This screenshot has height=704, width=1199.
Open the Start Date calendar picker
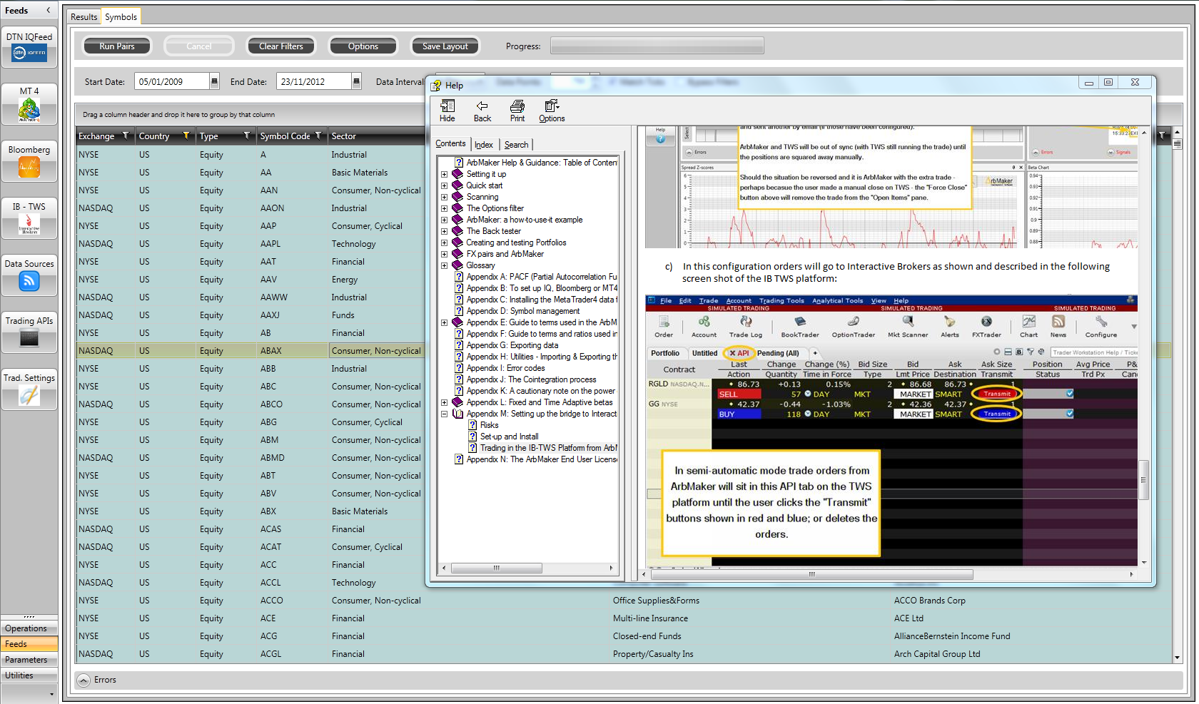coord(214,81)
